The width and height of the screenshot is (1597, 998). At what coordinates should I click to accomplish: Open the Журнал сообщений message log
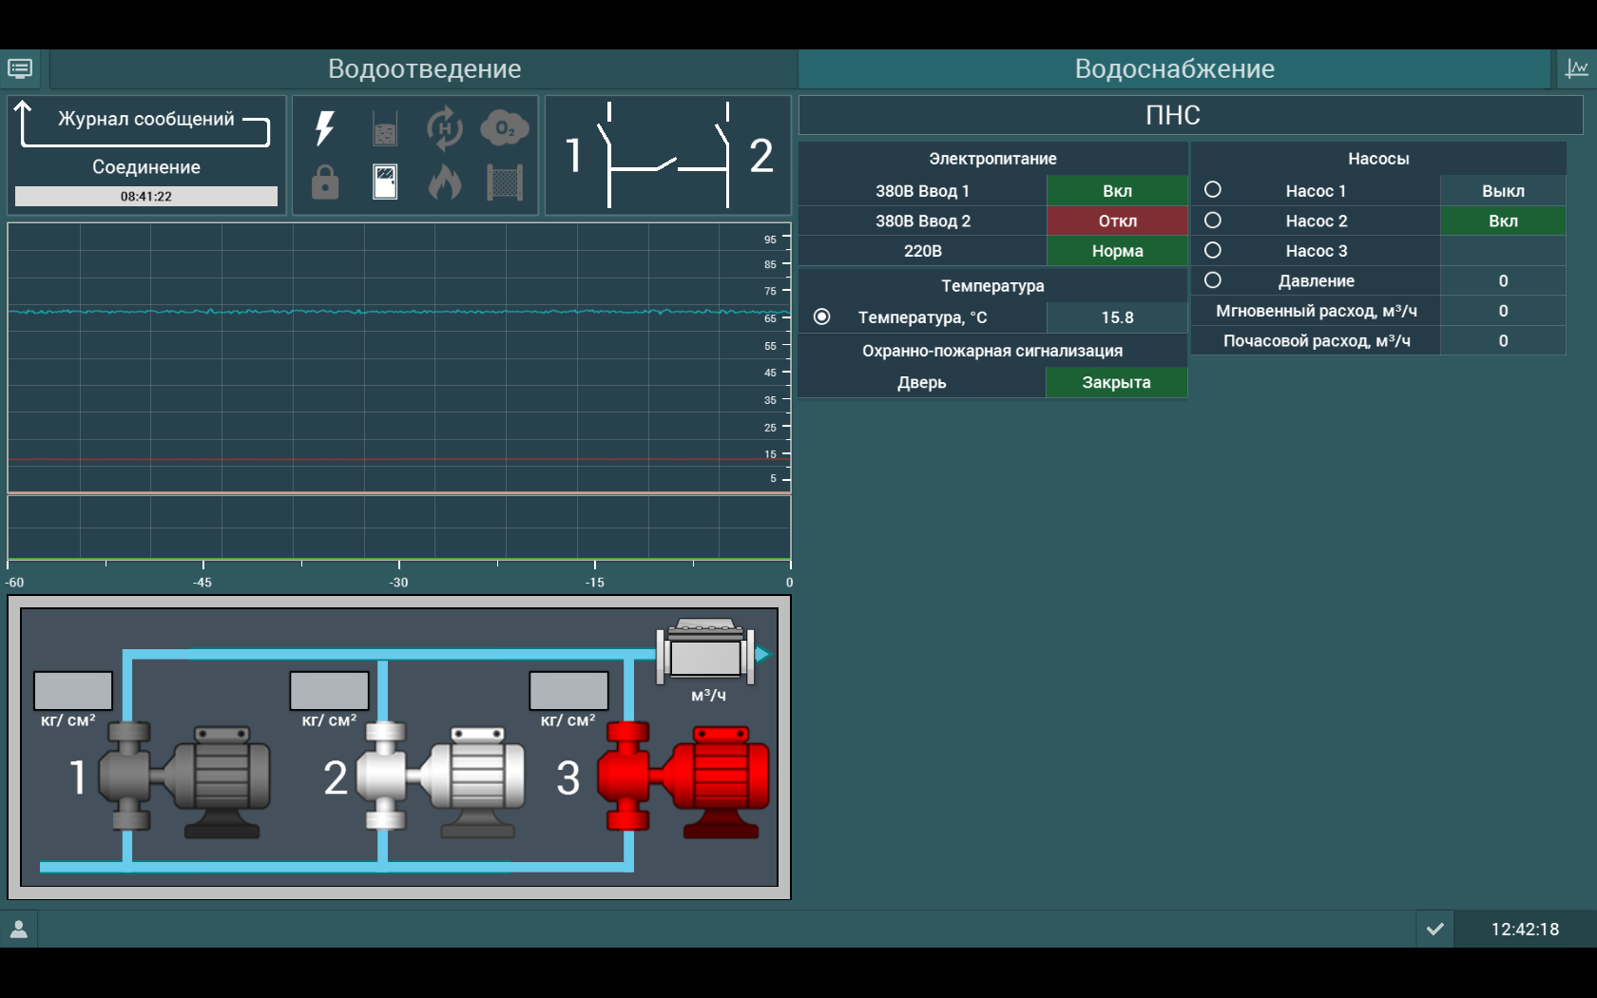[x=145, y=120]
